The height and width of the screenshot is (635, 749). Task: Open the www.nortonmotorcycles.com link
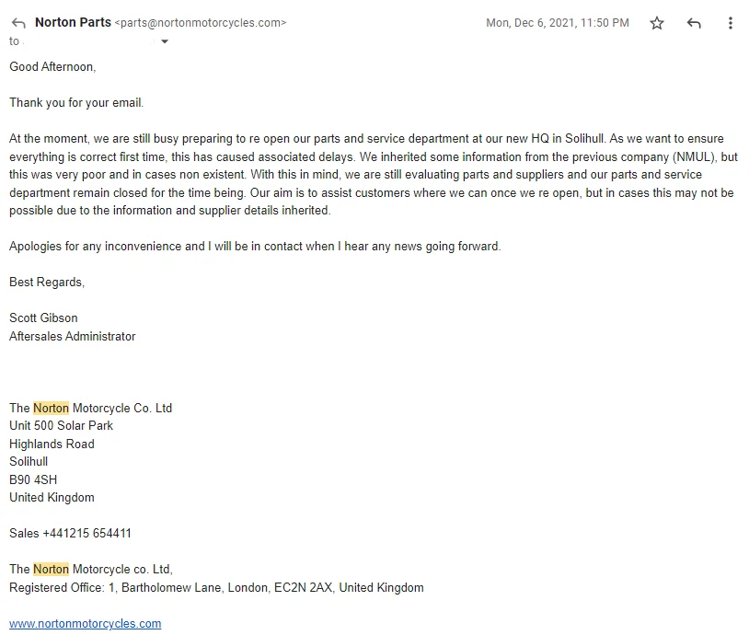86,624
